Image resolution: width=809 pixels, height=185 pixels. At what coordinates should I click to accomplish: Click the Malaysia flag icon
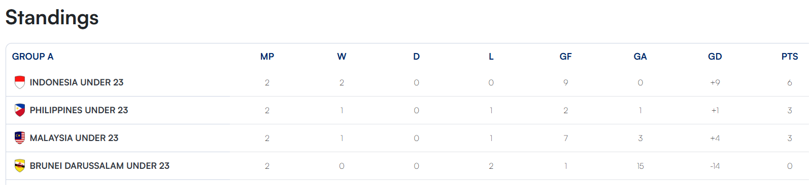20,138
